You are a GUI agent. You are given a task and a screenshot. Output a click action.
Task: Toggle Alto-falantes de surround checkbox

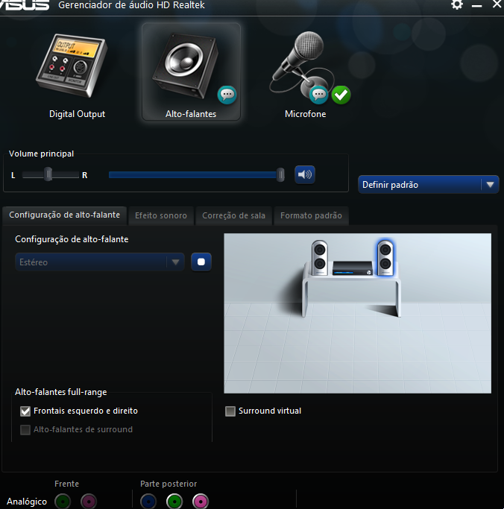coord(25,430)
